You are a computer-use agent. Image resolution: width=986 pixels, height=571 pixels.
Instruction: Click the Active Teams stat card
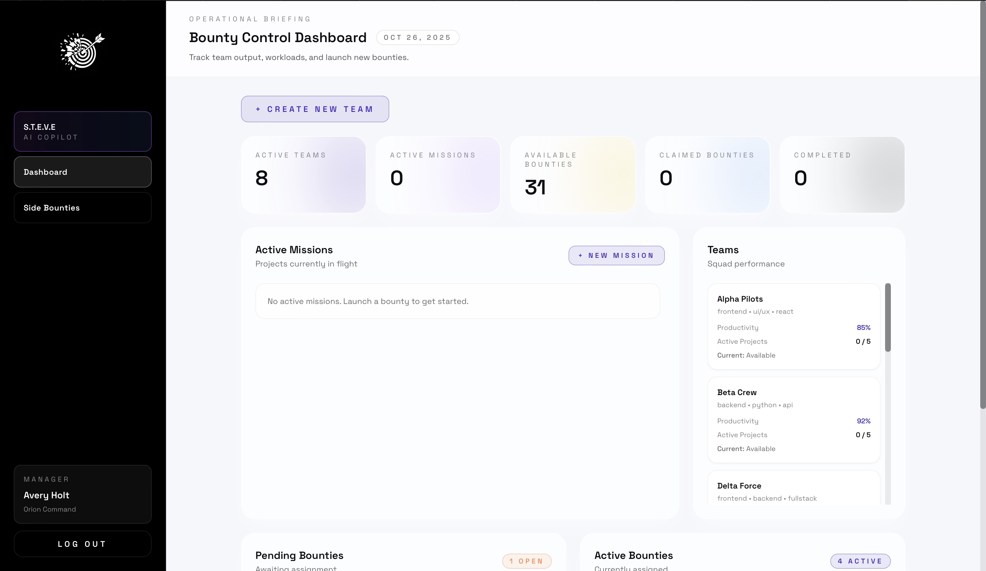point(303,174)
